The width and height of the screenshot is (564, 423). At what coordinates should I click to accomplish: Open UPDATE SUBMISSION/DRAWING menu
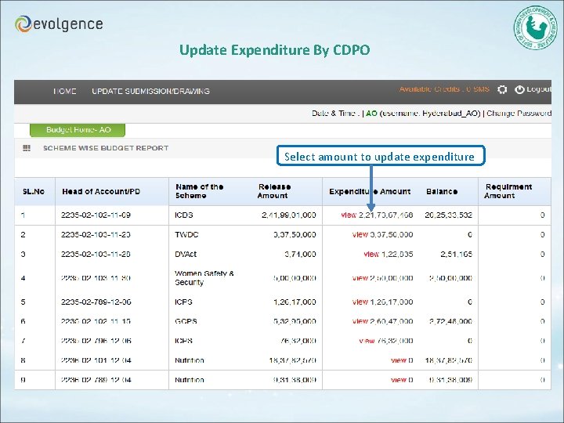(x=150, y=92)
